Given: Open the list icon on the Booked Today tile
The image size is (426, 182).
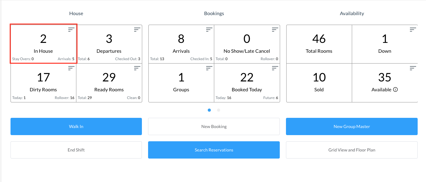Looking at the screenshot, I should [275, 68].
